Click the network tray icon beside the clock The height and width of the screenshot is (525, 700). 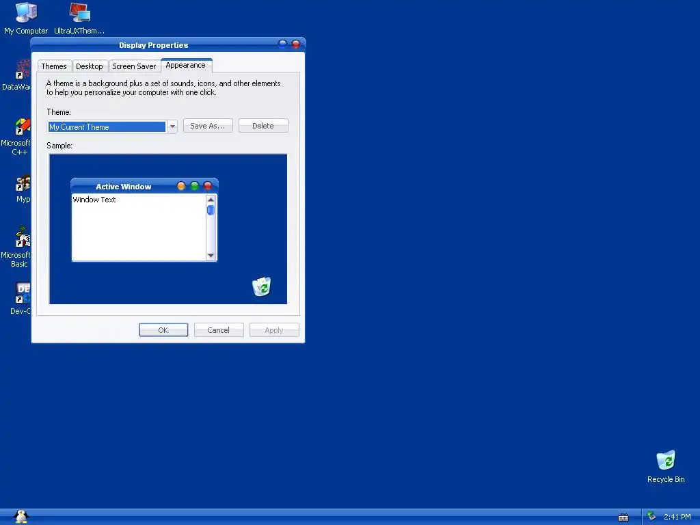coord(651,516)
